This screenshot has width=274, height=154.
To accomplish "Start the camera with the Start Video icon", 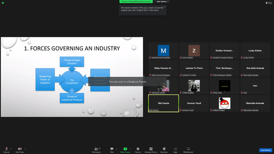I will coord(20,149).
